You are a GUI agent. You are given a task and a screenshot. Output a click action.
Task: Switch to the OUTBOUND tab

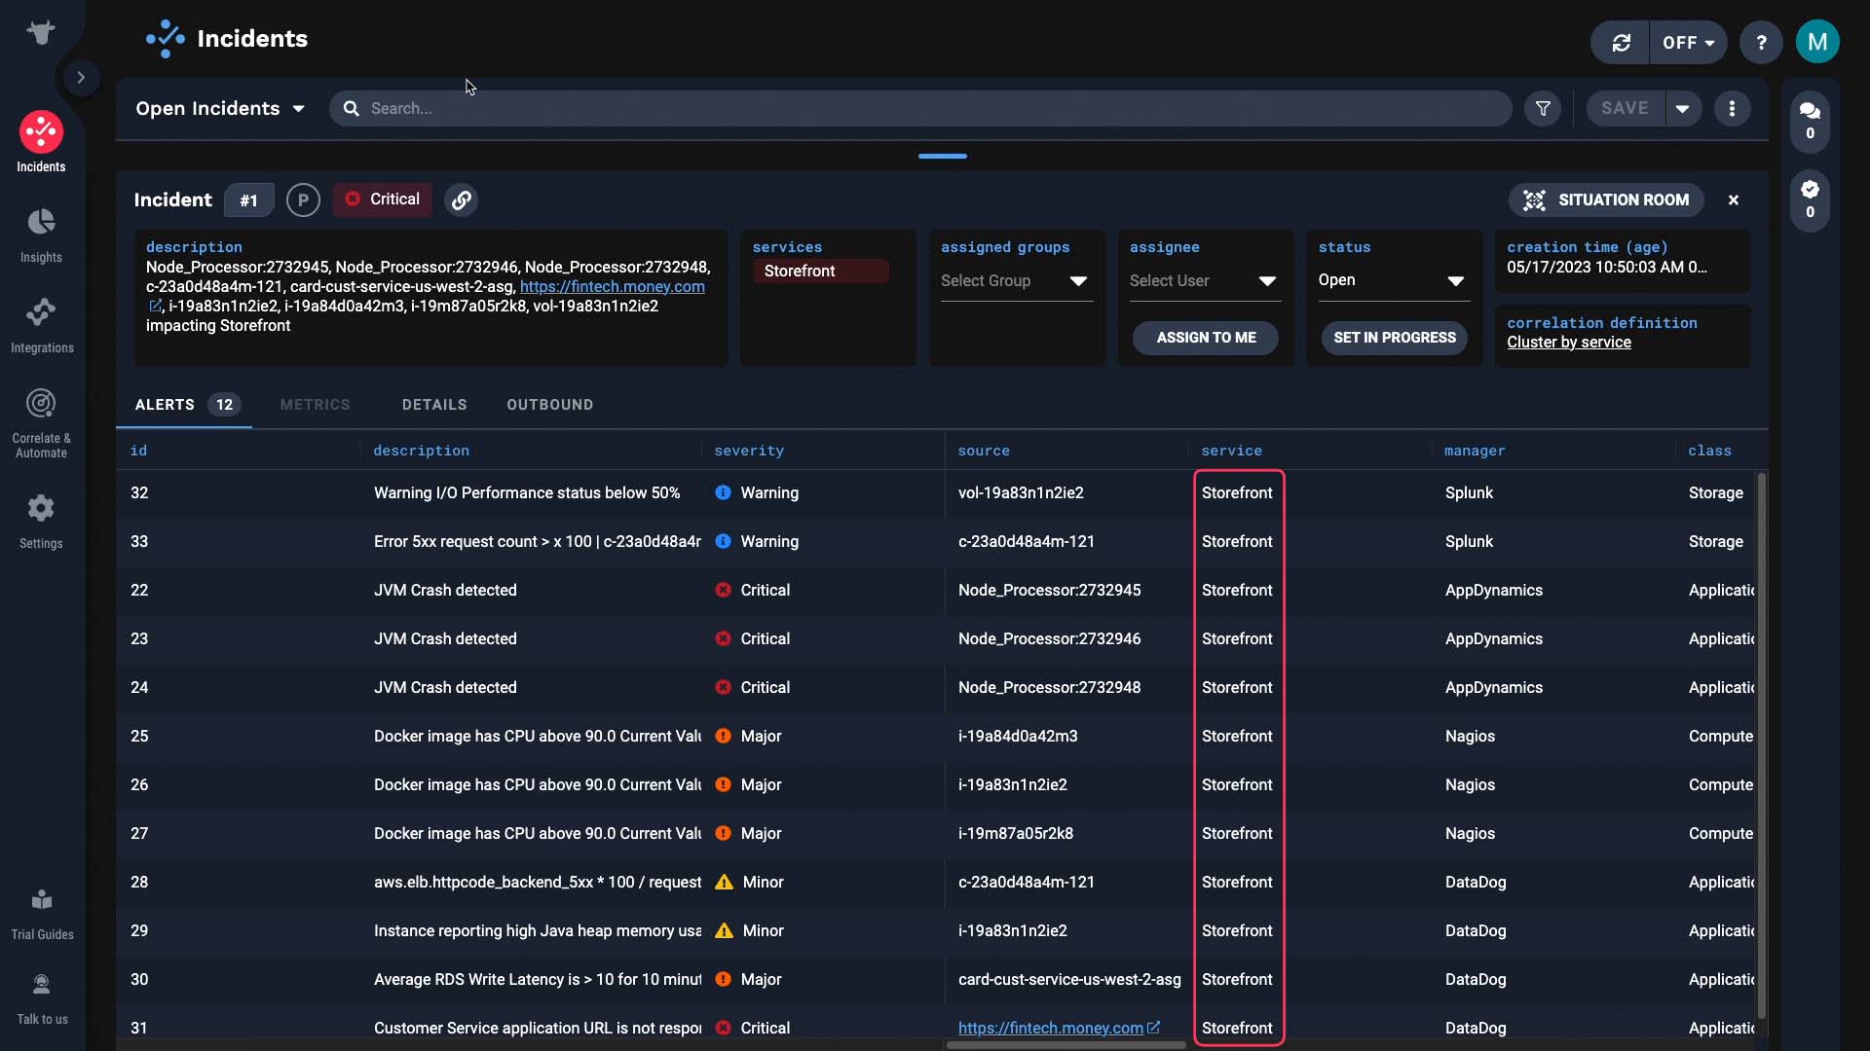(x=549, y=404)
